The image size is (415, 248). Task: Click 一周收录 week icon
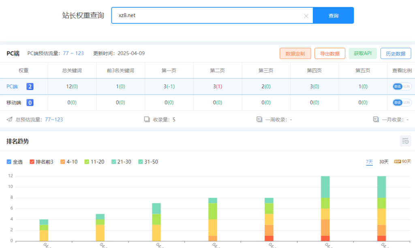pyautogui.click(x=259, y=120)
